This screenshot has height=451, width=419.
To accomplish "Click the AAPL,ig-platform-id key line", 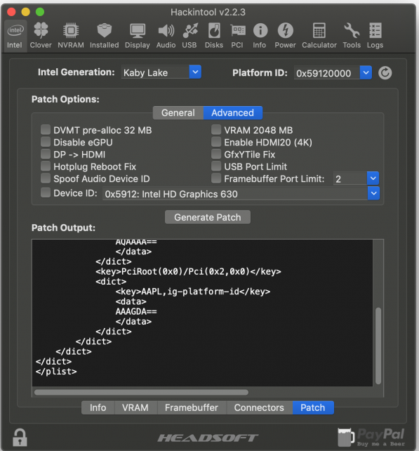I will [193, 292].
